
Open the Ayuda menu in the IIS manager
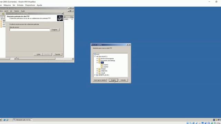pos(23,11)
